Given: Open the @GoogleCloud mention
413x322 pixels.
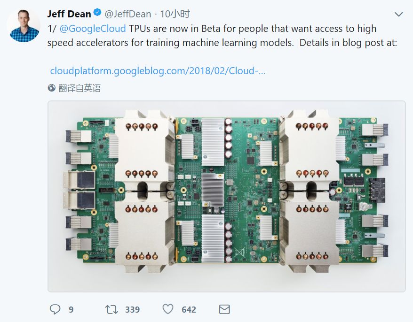Looking at the screenshot, I should click(x=93, y=29).
